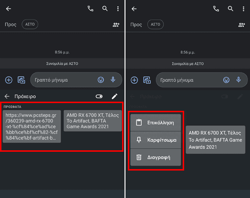The image size is (250, 198).
Task: Open the three-dot overflow menu on right
Action: [x=243, y=9]
